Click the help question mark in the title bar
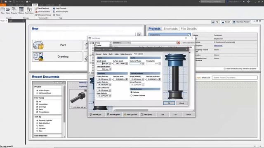 tap(248, 2)
